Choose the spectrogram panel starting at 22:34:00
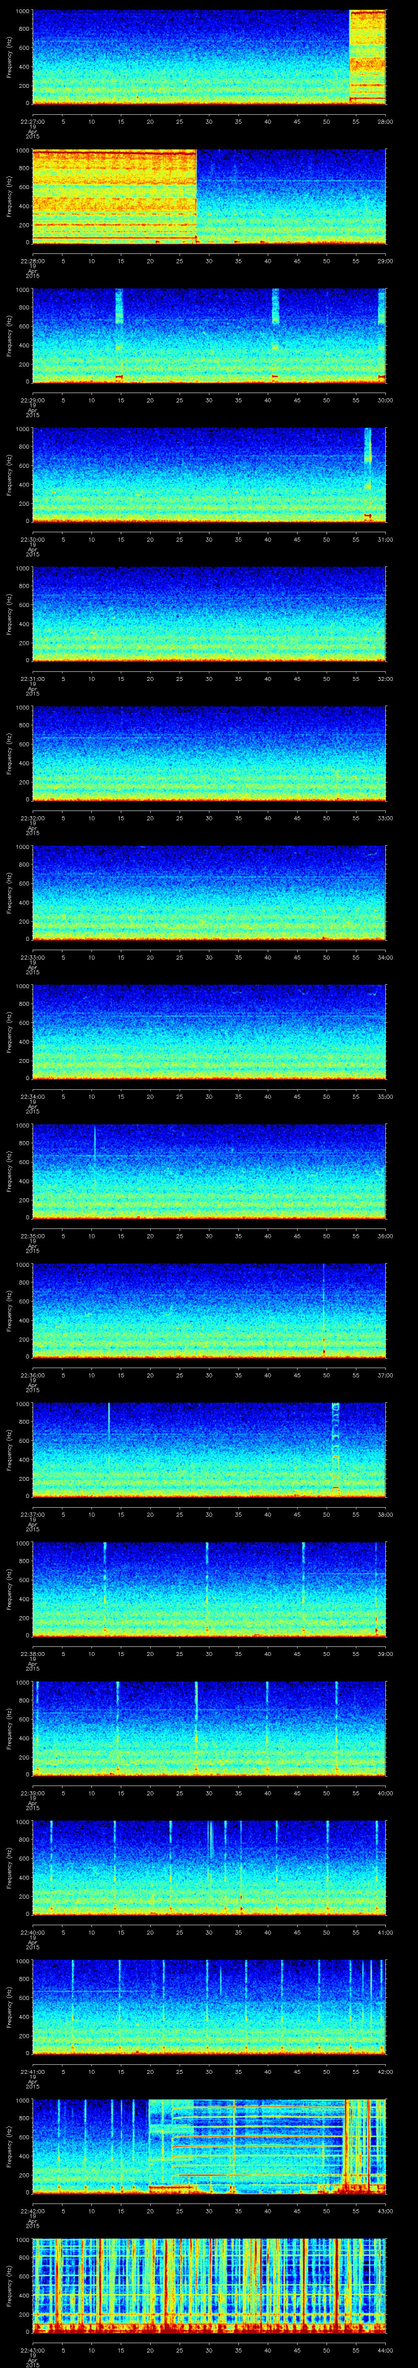The width and height of the screenshot is (418, 2368). tap(209, 1032)
